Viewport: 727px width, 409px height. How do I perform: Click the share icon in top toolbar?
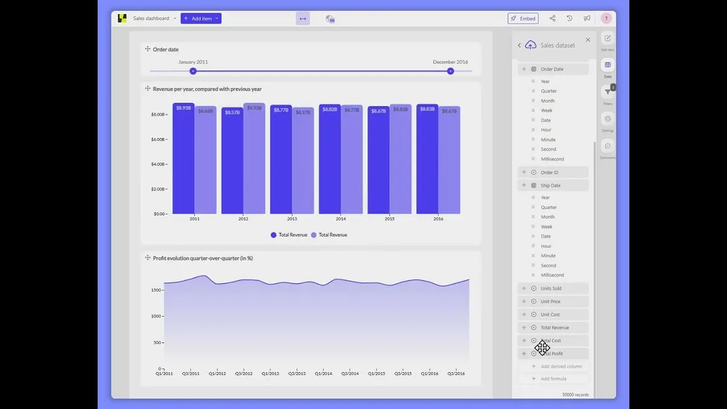553,19
